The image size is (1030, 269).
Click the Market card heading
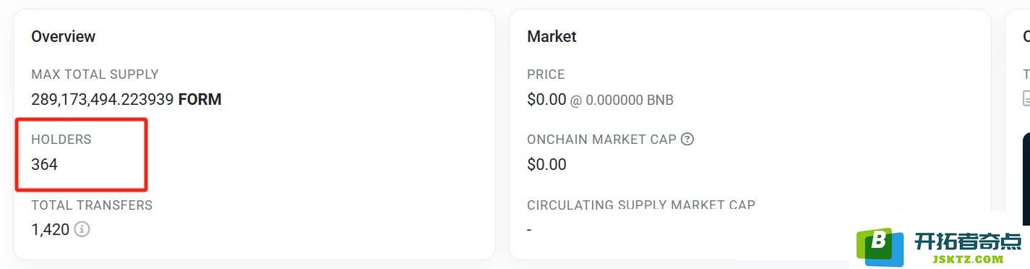coord(552,36)
